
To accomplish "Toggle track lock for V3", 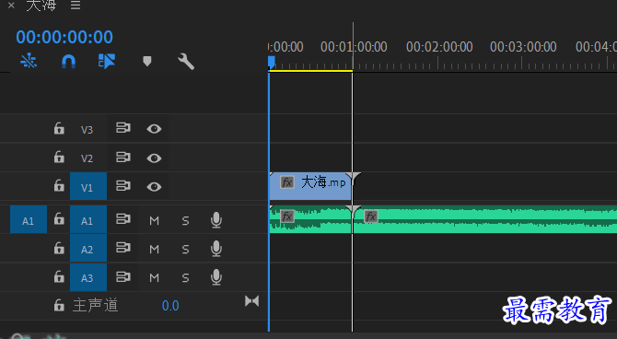I will coord(59,128).
